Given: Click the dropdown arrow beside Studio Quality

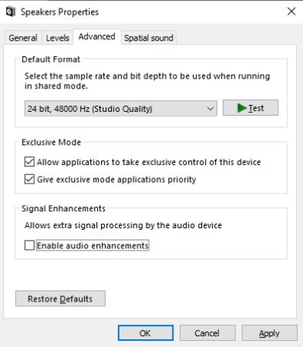Looking at the screenshot, I should tap(210, 109).
